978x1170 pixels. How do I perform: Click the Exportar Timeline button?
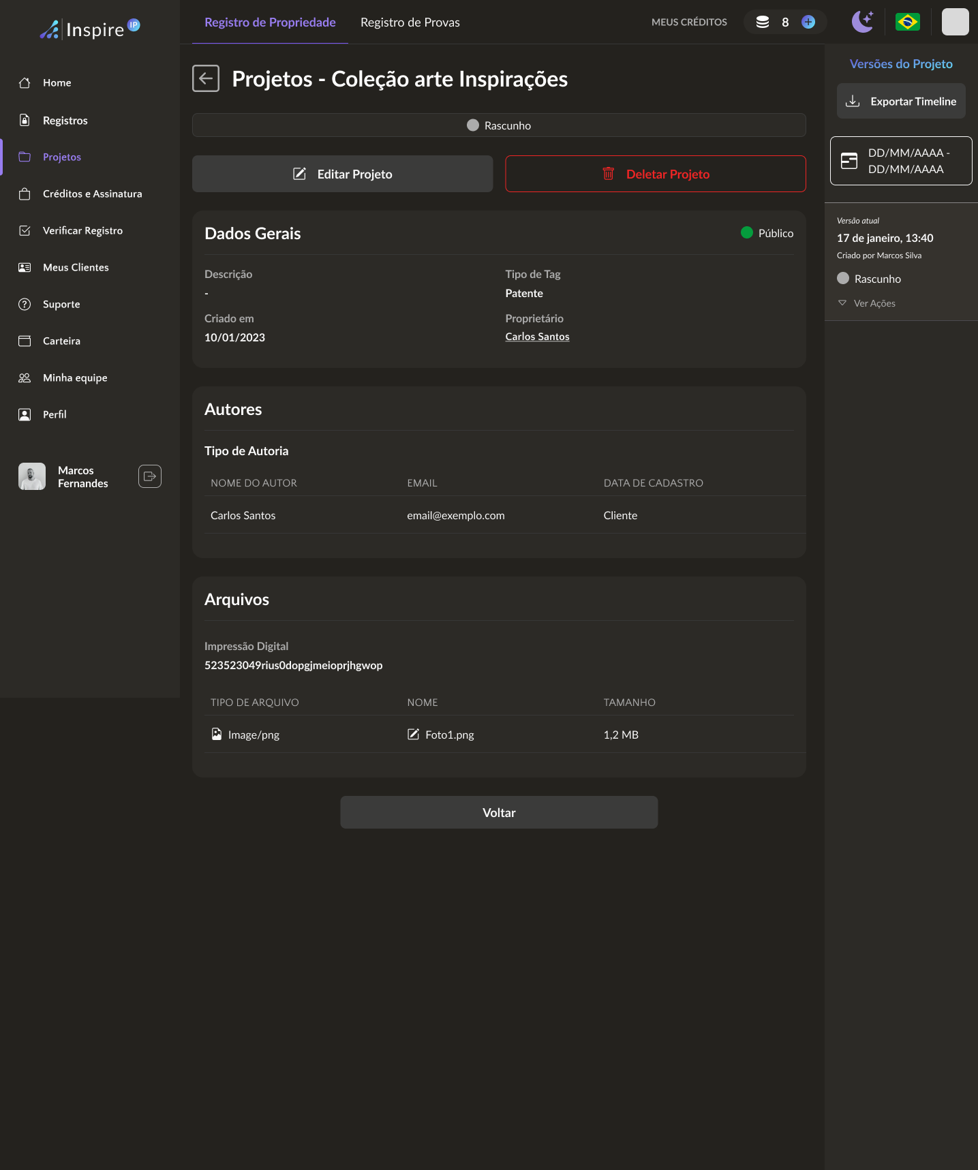[900, 102]
